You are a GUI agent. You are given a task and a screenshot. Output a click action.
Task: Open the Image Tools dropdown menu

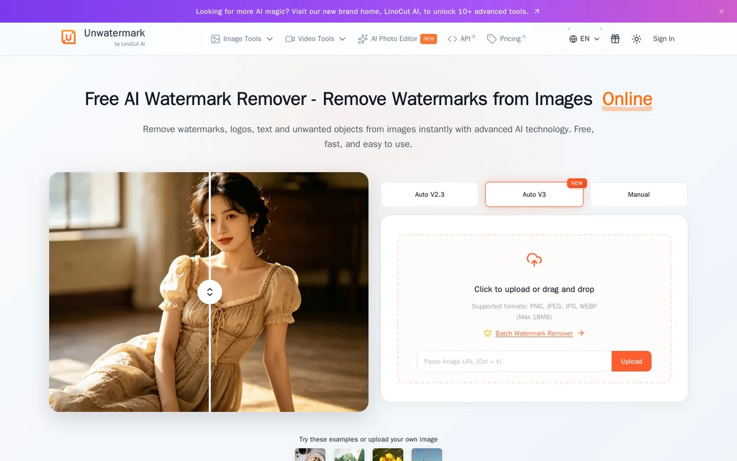point(242,39)
